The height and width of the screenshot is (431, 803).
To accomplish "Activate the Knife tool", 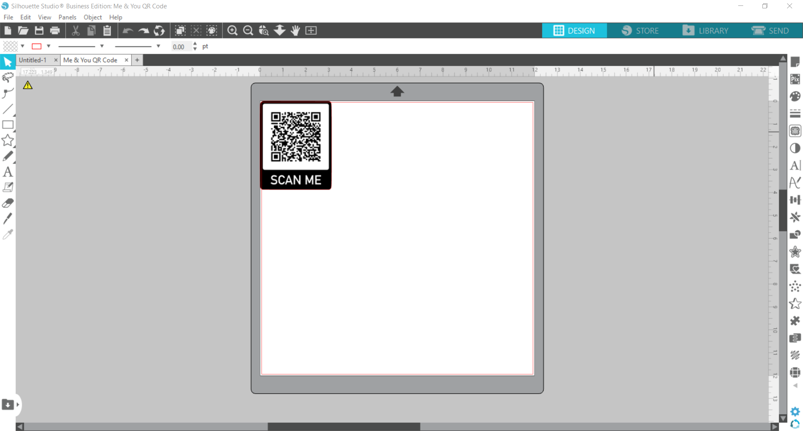I will click(8, 218).
